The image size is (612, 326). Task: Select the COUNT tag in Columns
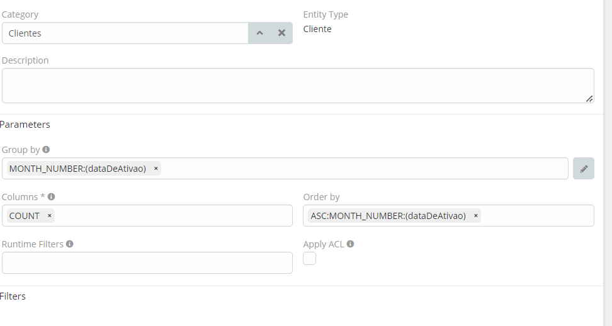pos(25,216)
